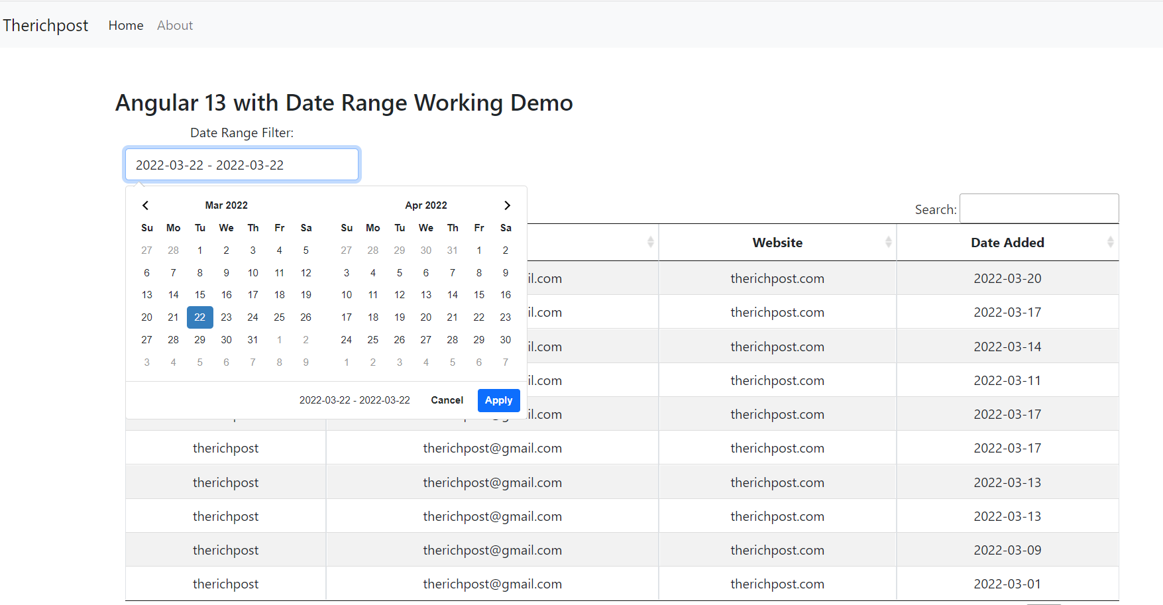This screenshot has height=605, width=1163.
Task: Click the next month chevron arrow
Action: tap(507, 205)
